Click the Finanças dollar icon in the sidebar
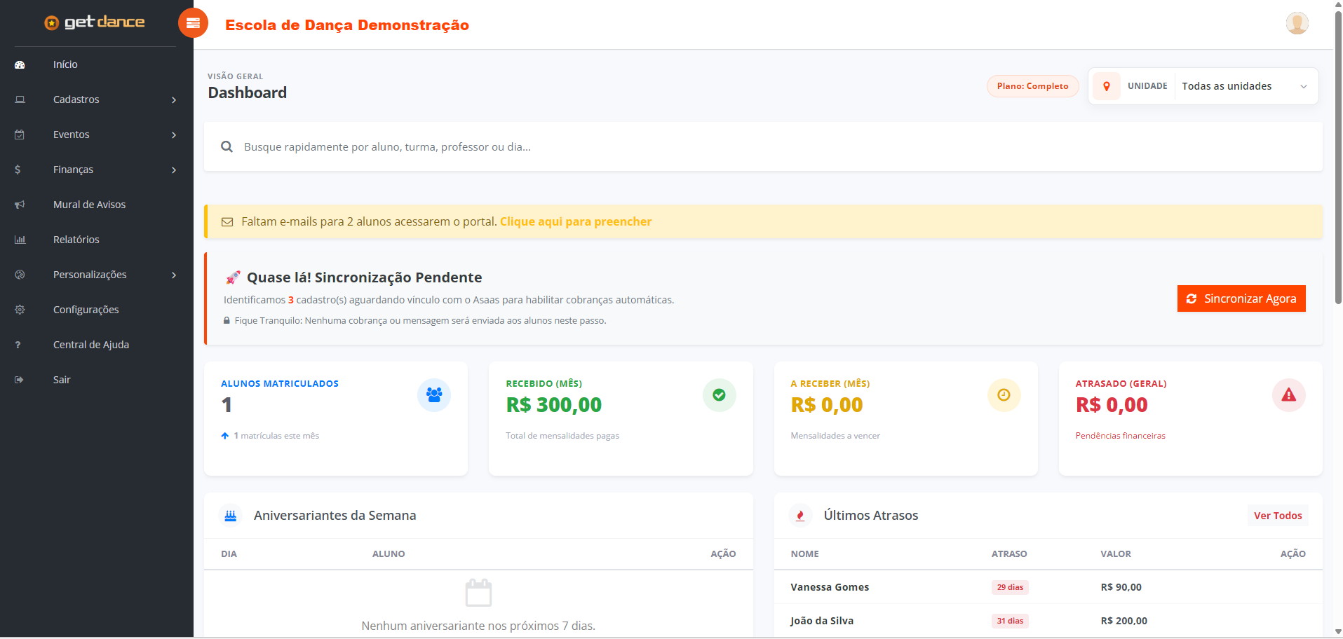1343x639 pixels. (18, 170)
